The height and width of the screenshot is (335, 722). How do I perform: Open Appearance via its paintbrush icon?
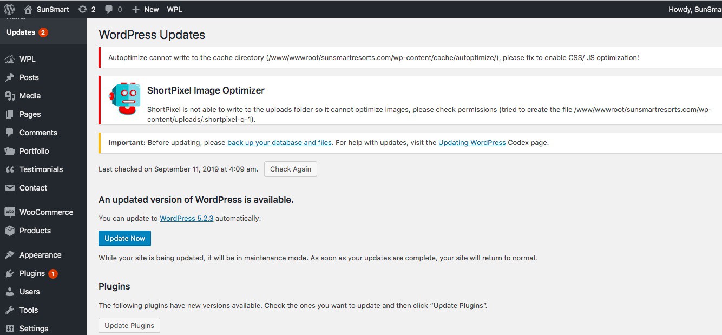9,254
